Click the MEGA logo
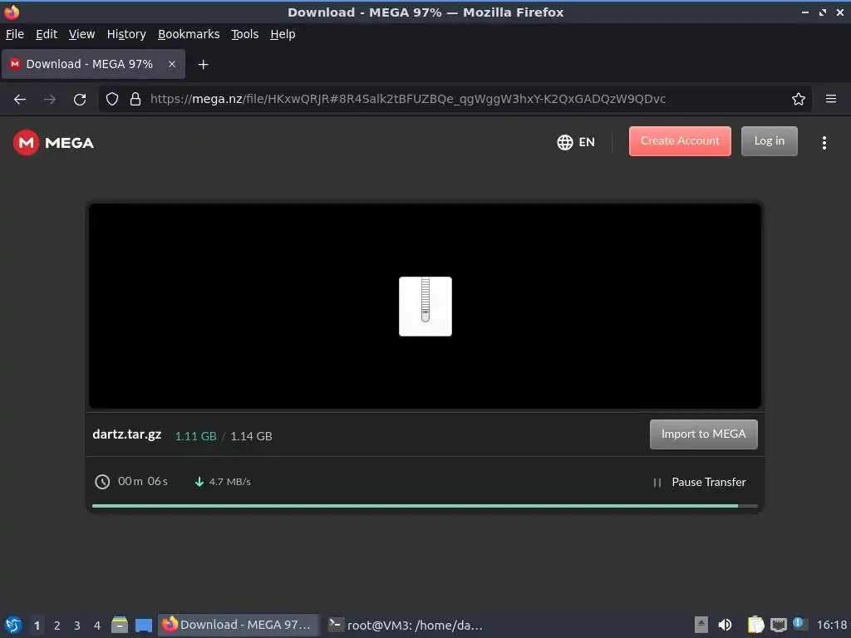Viewport: 851px width, 638px height. pyautogui.click(x=53, y=143)
